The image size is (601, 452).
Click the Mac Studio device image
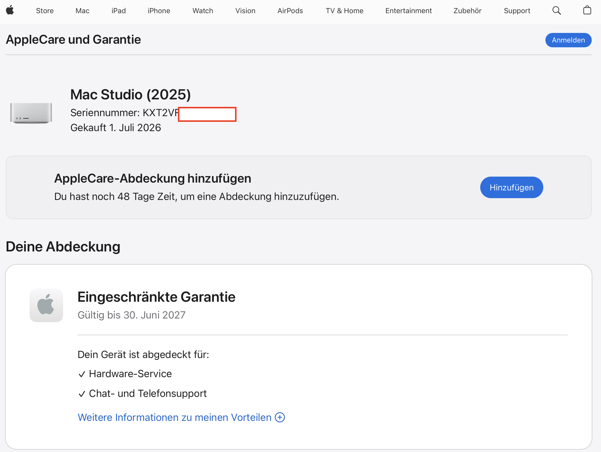pos(31,113)
